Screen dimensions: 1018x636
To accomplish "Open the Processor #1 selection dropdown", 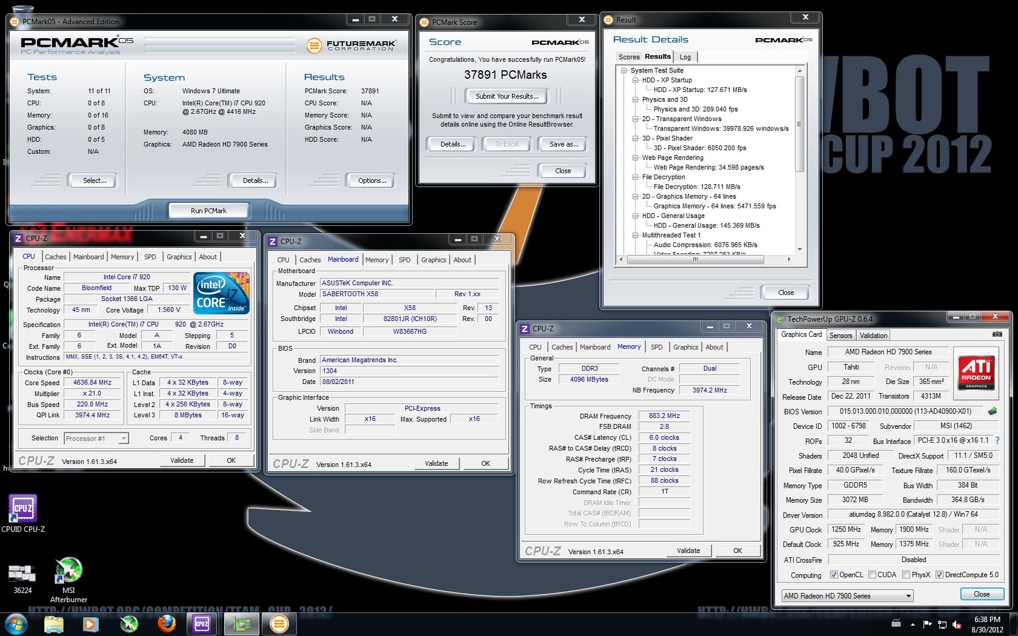I will click(x=95, y=438).
